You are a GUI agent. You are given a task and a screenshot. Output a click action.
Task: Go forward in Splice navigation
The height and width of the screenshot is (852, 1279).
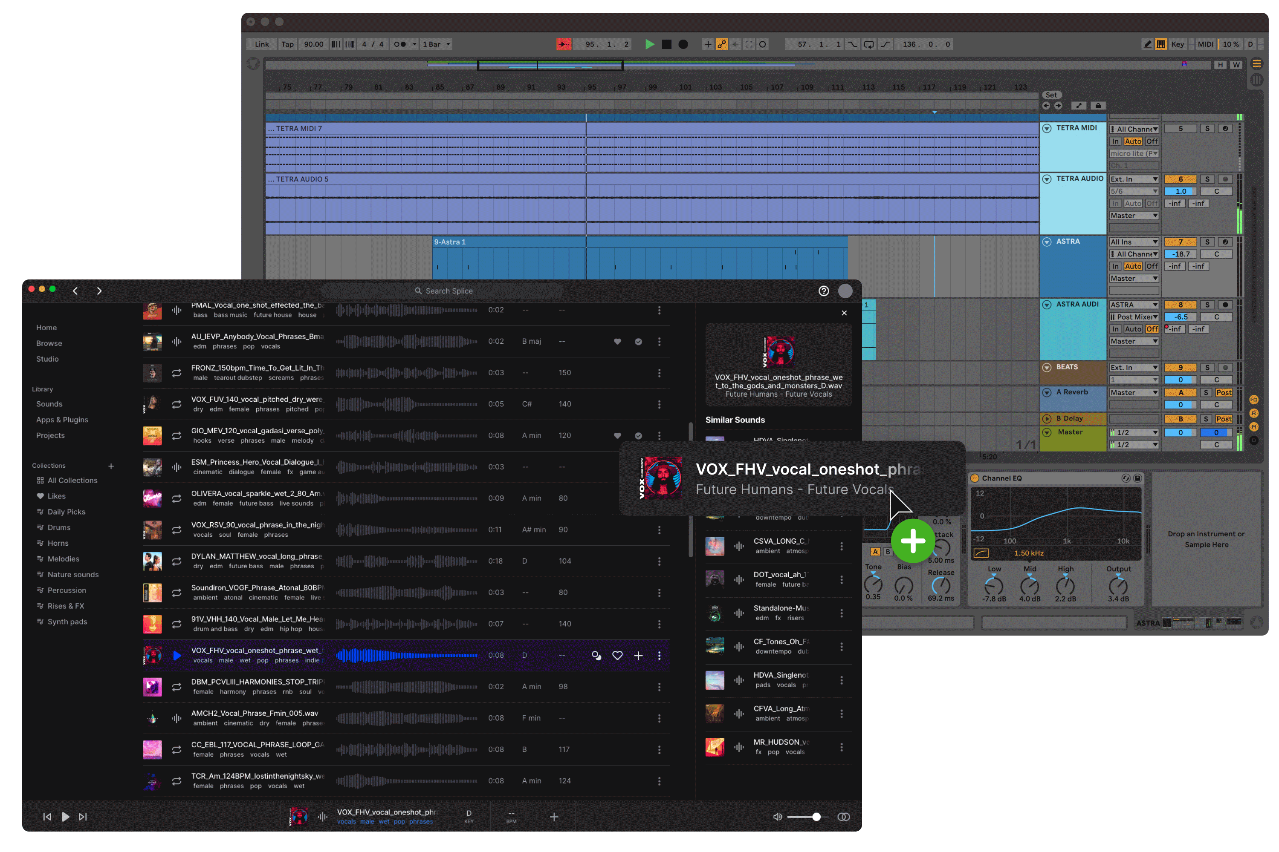99,291
